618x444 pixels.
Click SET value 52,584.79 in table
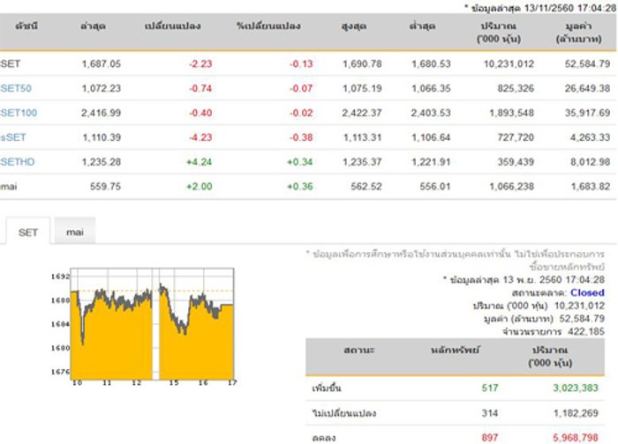click(x=587, y=63)
